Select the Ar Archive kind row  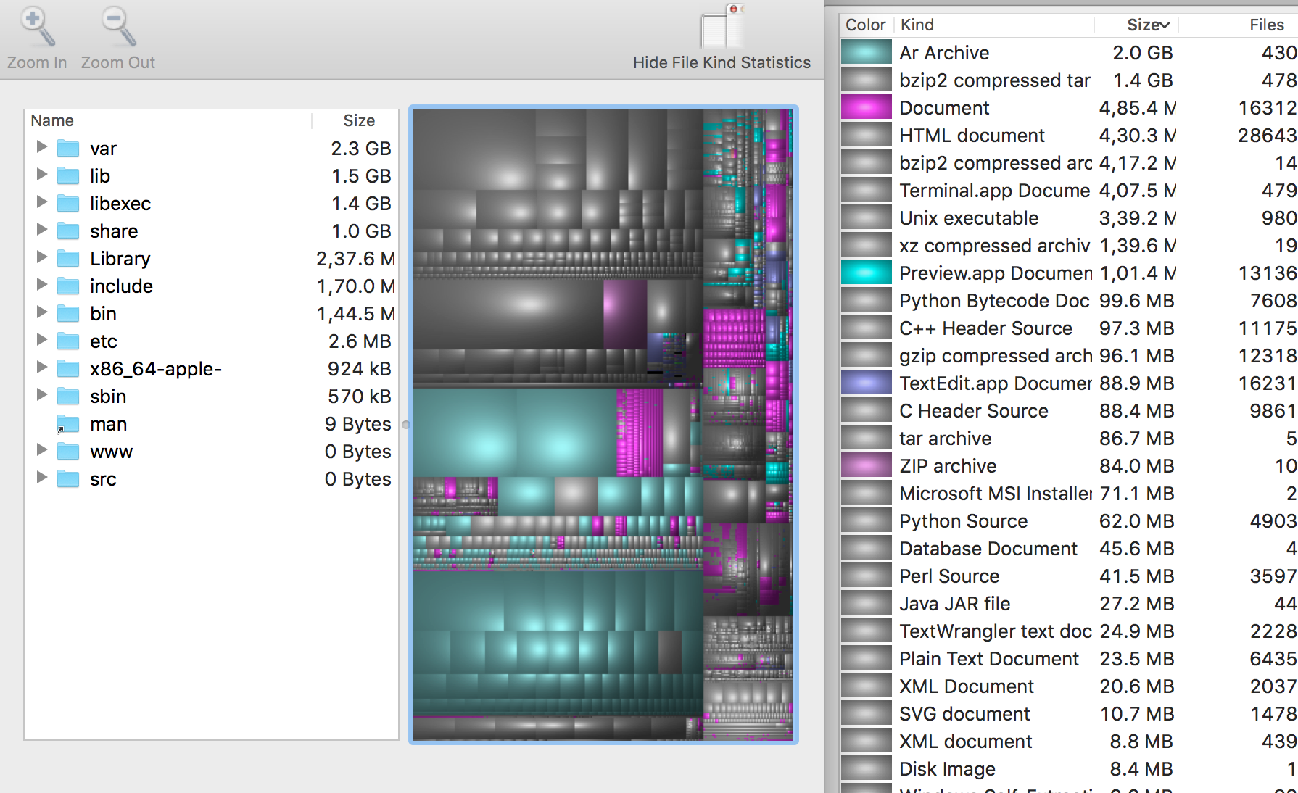[1069, 52]
